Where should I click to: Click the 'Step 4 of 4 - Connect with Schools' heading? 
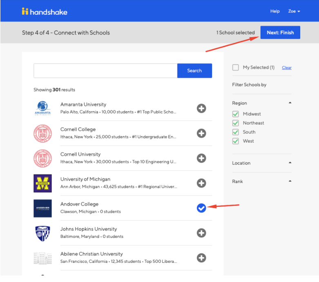pos(66,33)
